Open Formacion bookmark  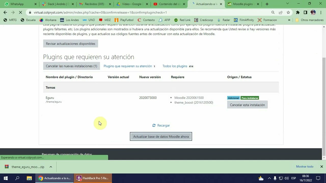(x=267, y=20)
